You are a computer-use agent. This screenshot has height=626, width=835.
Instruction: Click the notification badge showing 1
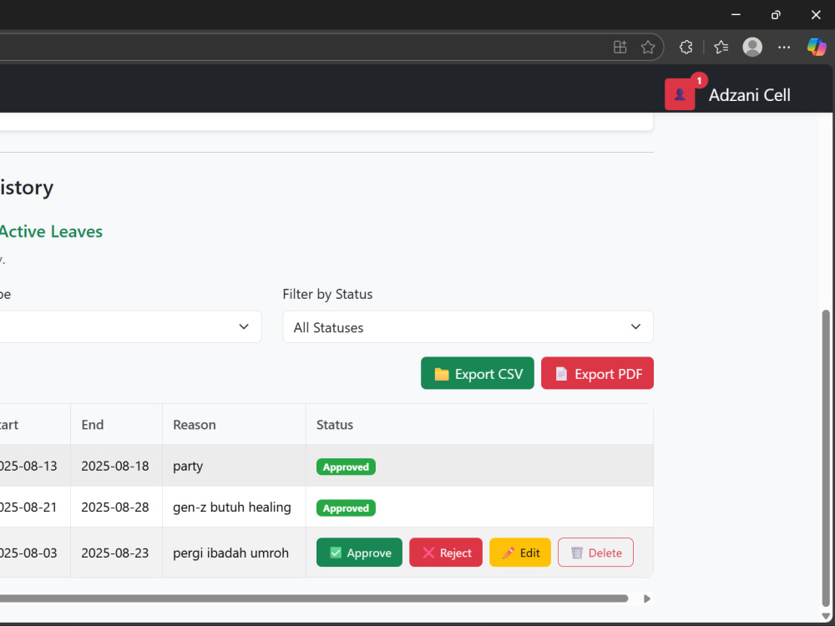pyautogui.click(x=699, y=80)
